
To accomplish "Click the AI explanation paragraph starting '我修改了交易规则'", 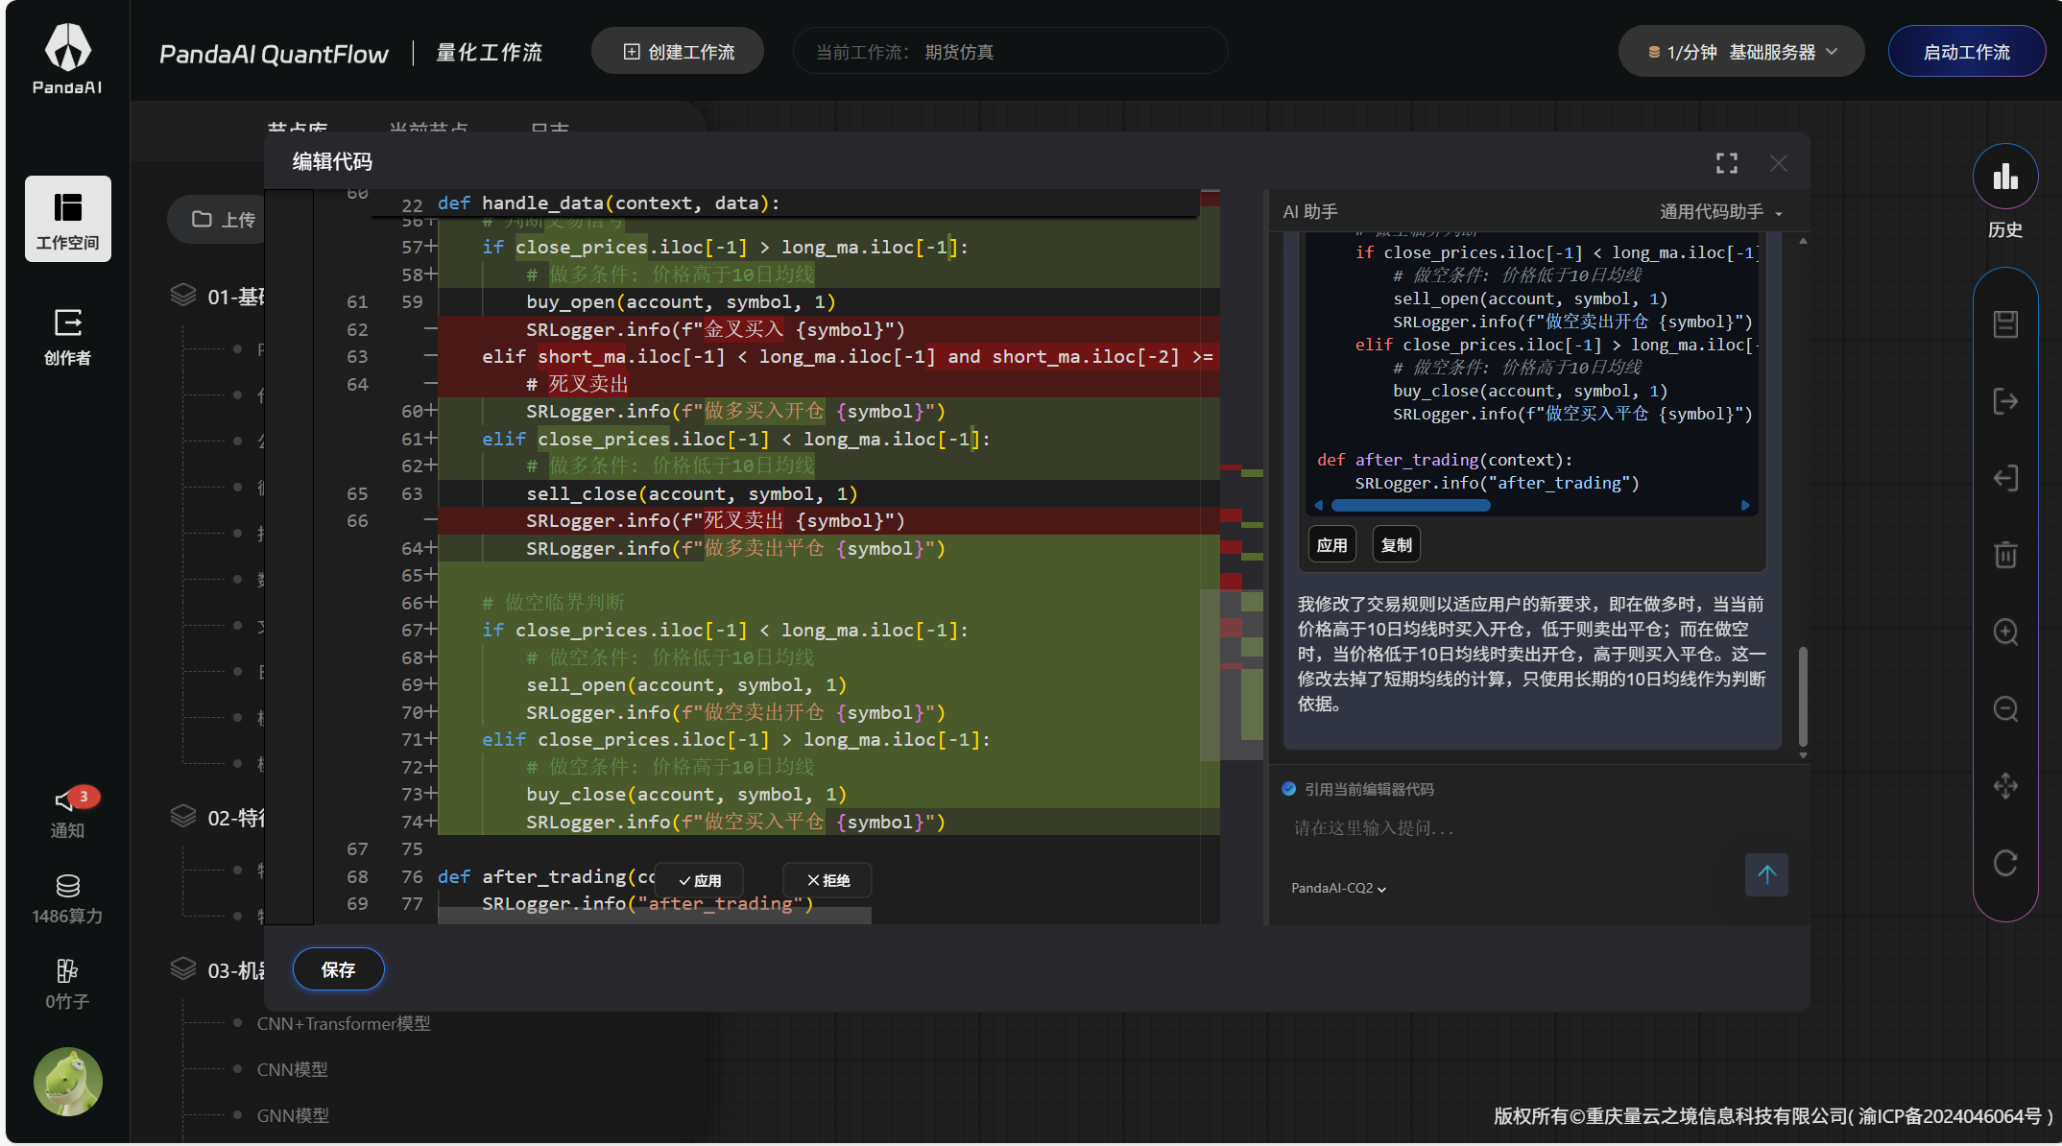I will click(1532, 655).
